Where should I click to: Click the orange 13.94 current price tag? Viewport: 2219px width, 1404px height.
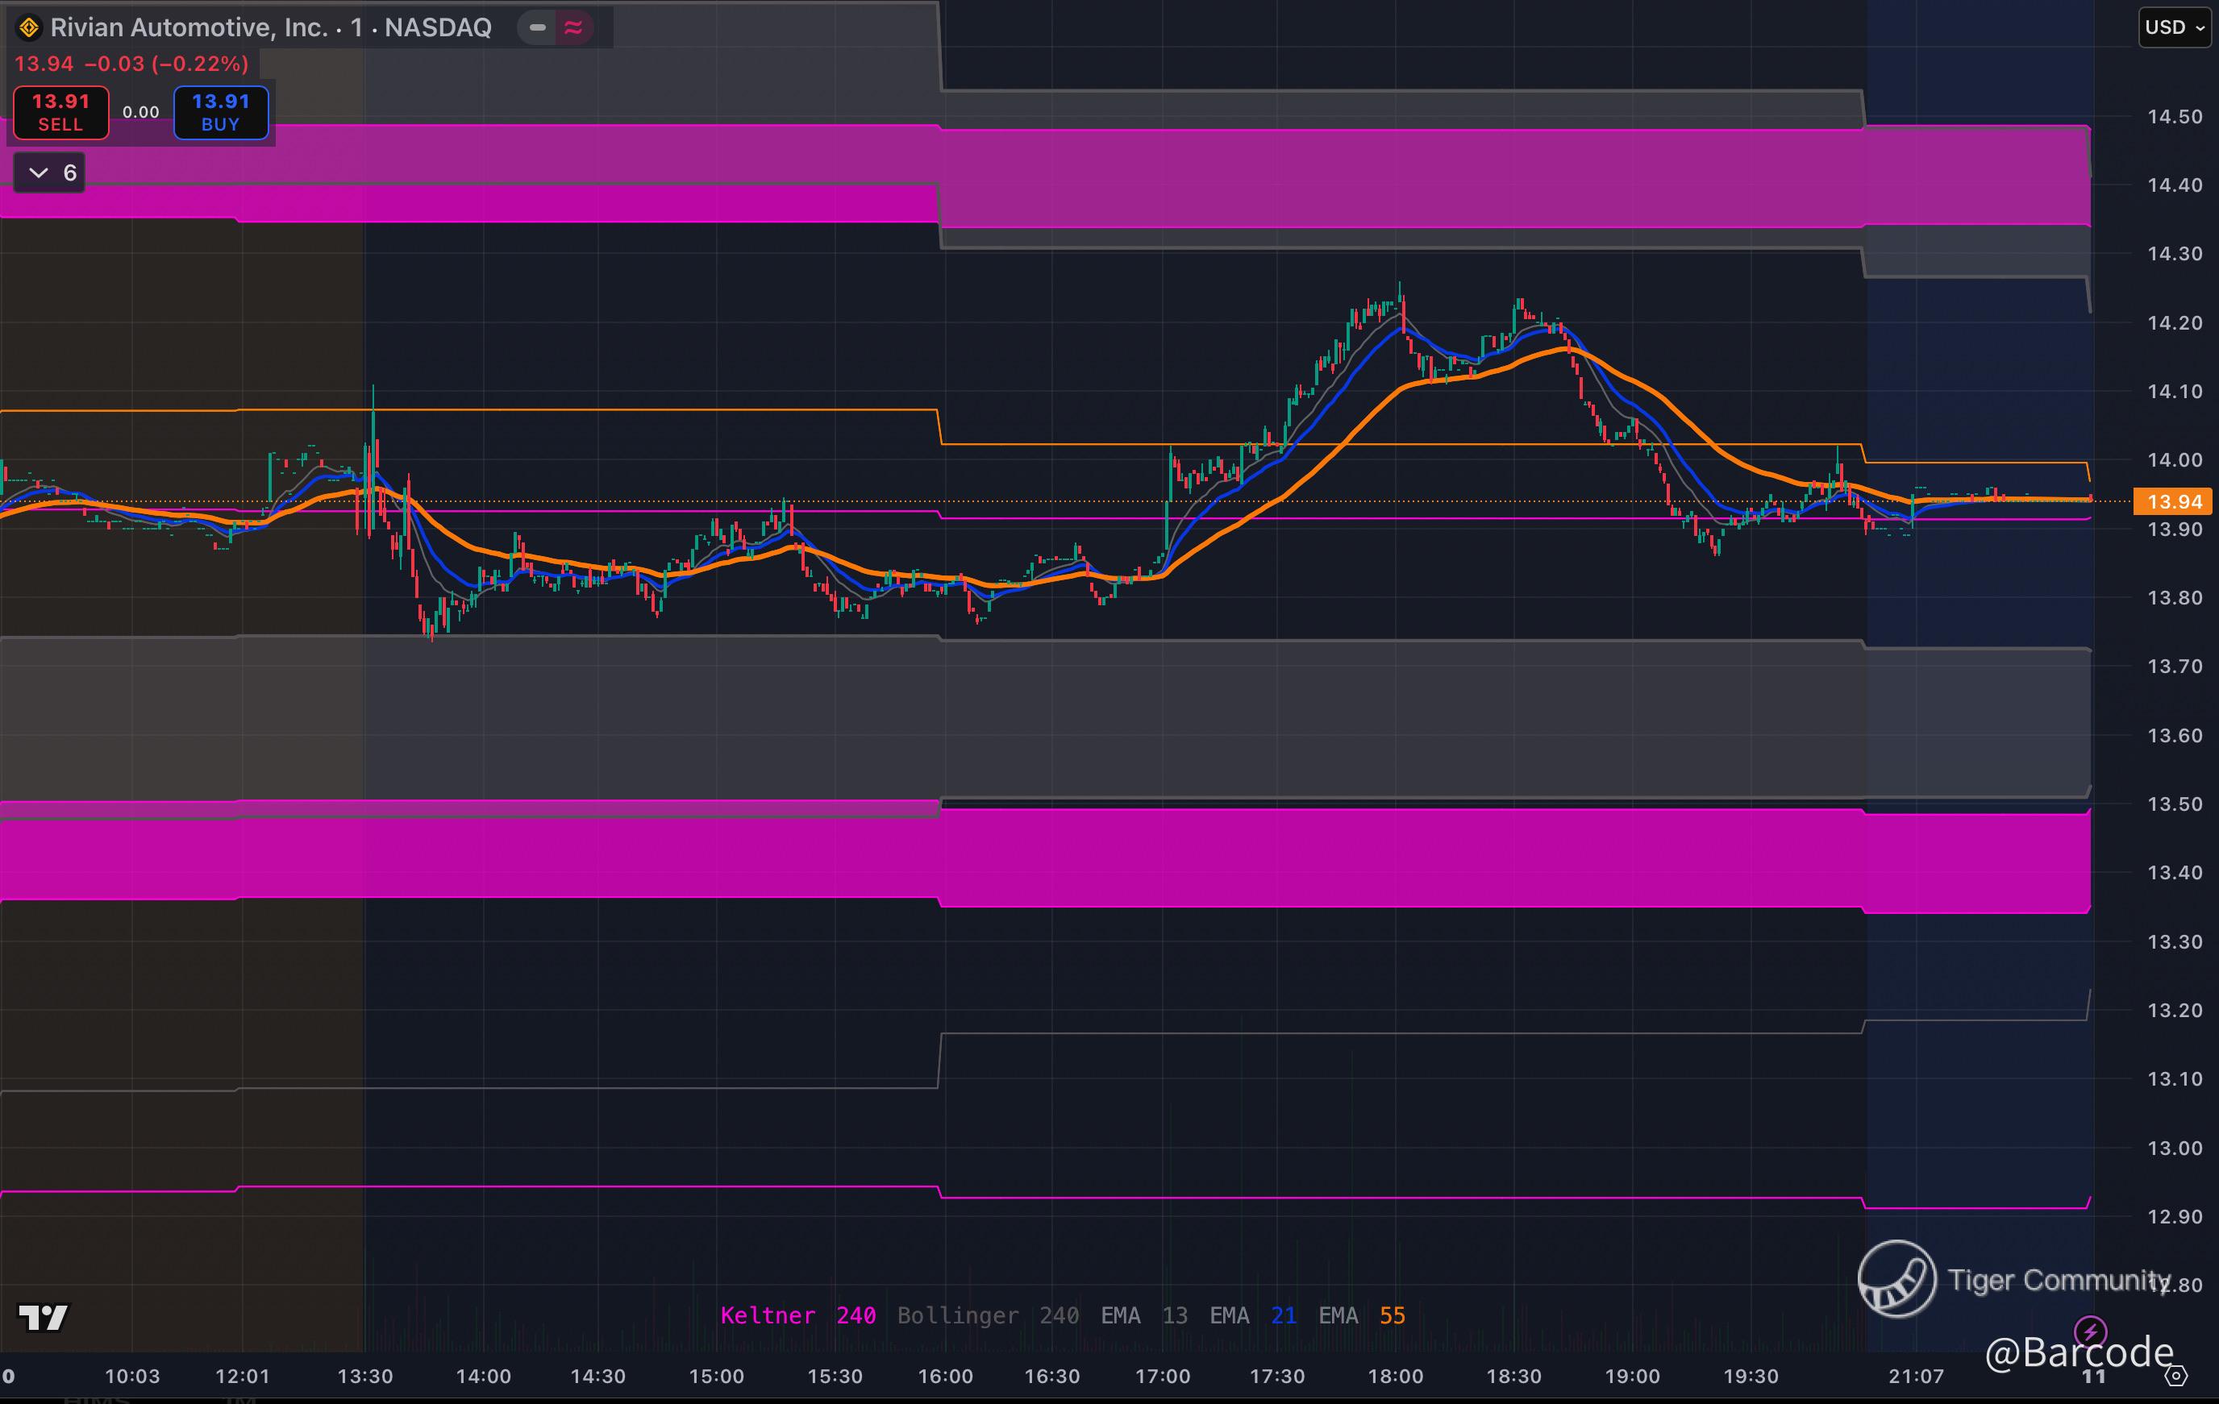click(x=2174, y=502)
